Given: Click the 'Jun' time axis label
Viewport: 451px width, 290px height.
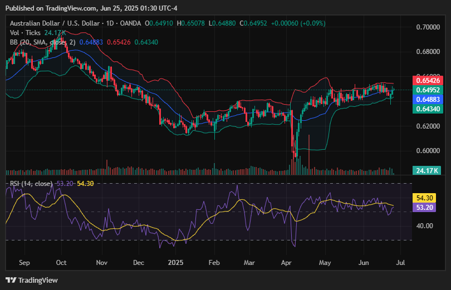Looking at the screenshot, I should (x=364, y=263).
